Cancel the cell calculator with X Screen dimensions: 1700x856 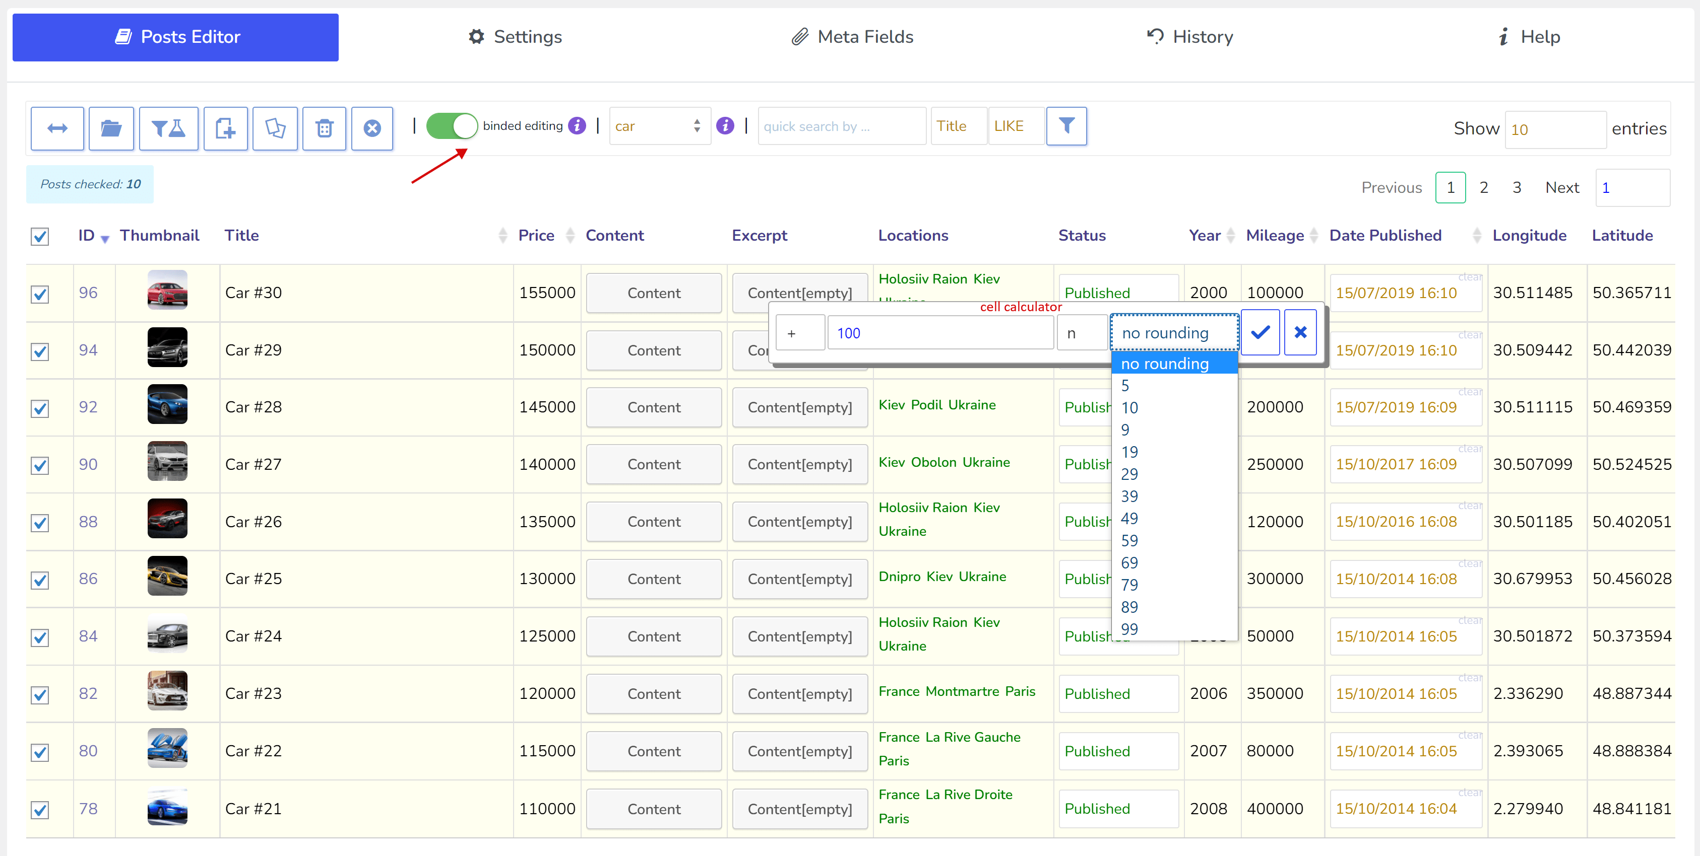click(1300, 332)
